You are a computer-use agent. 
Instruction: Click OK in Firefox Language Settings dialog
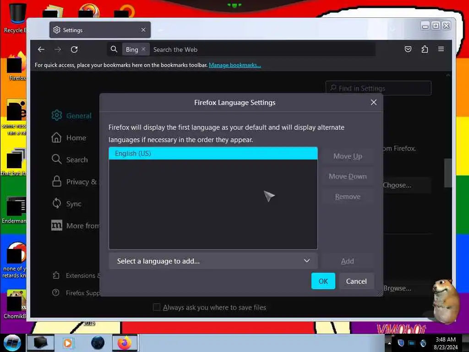pyautogui.click(x=323, y=281)
